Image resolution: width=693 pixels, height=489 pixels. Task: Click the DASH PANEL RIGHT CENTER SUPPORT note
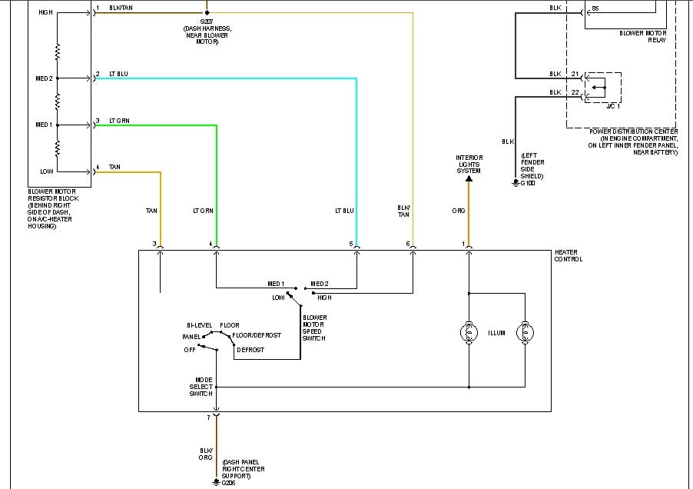(x=243, y=469)
